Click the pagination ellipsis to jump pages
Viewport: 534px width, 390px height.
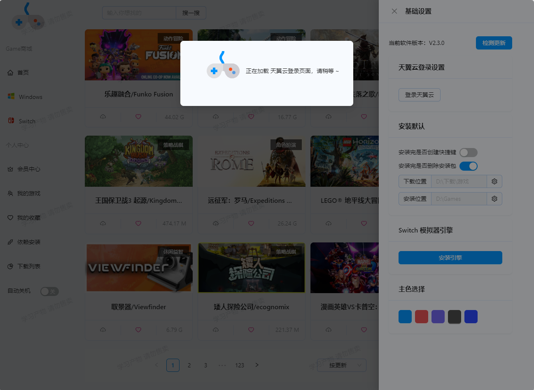tap(222, 365)
